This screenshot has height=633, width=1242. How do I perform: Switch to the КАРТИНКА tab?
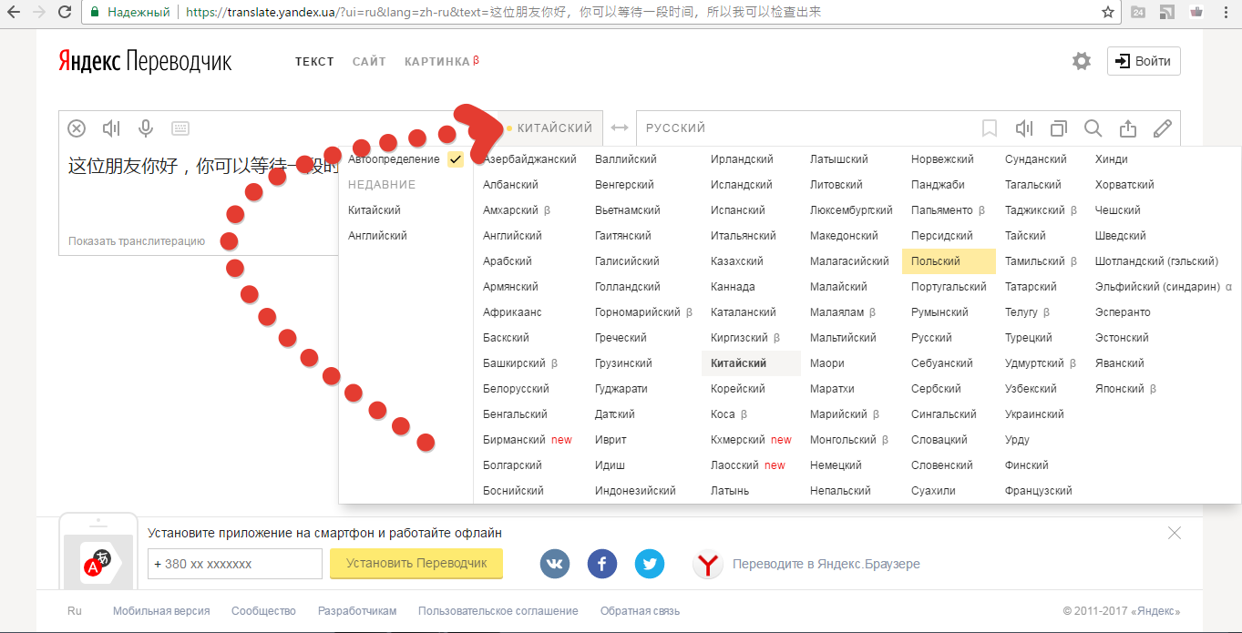(442, 62)
